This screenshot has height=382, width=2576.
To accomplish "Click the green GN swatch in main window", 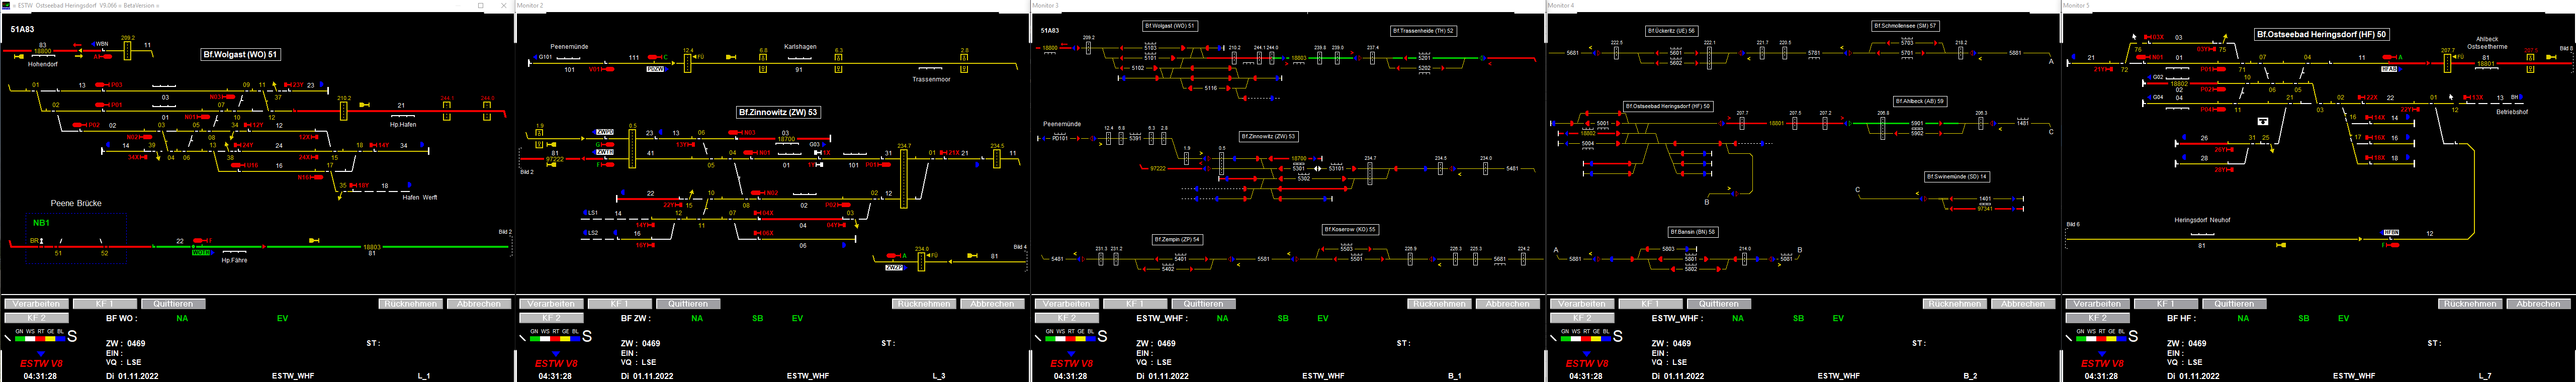I will click(x=19, y=338).
